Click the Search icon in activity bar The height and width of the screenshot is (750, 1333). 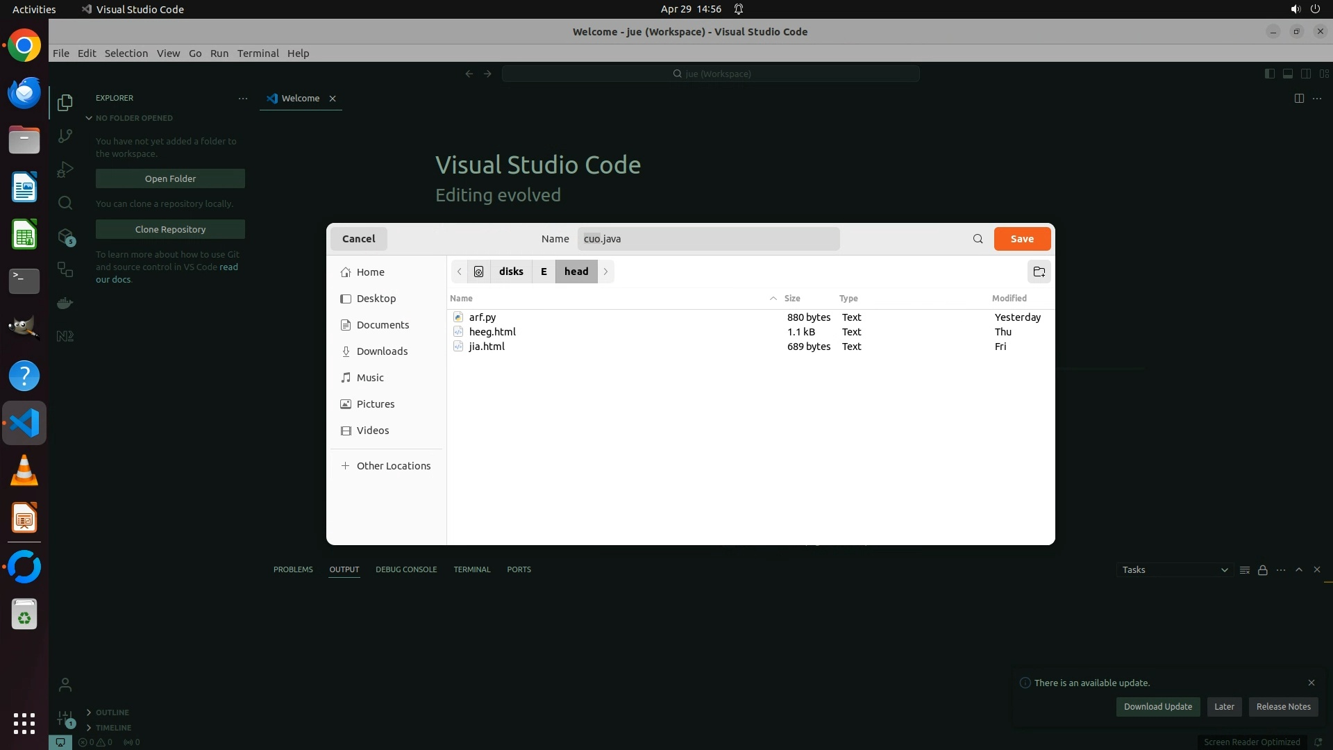65,203
